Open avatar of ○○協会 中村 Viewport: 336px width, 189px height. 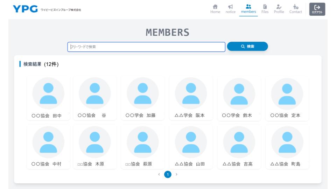(x=48, y=142)
